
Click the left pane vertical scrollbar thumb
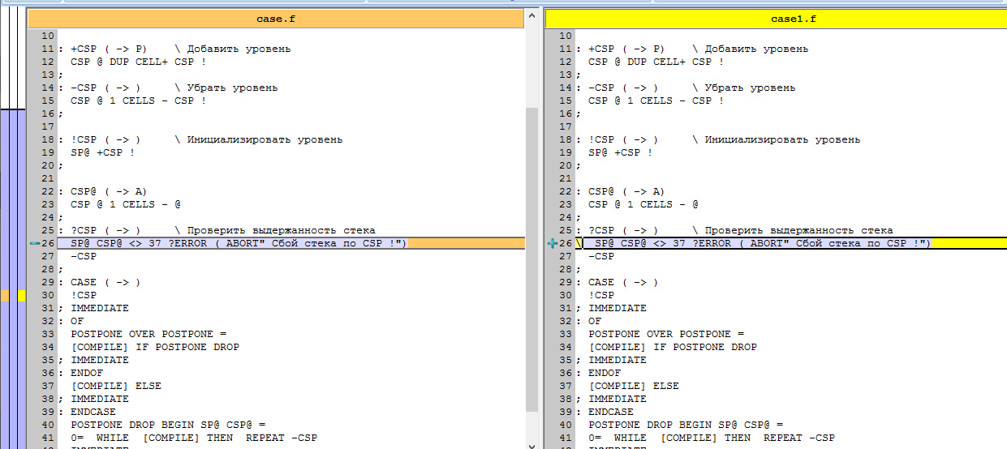pyautogui.click(x=531, y=259)
